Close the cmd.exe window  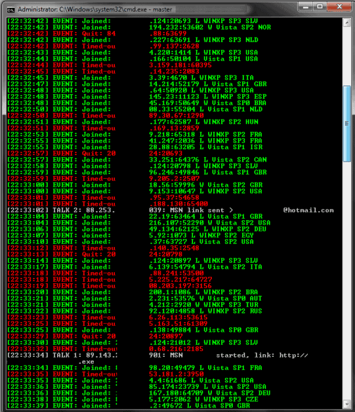[339, 7]
